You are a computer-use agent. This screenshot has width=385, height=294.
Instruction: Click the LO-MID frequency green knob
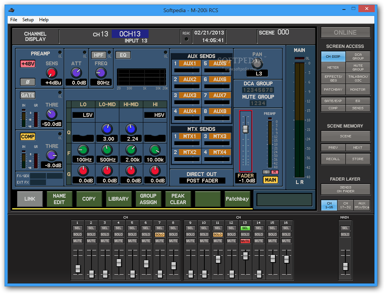pos(107,150)
